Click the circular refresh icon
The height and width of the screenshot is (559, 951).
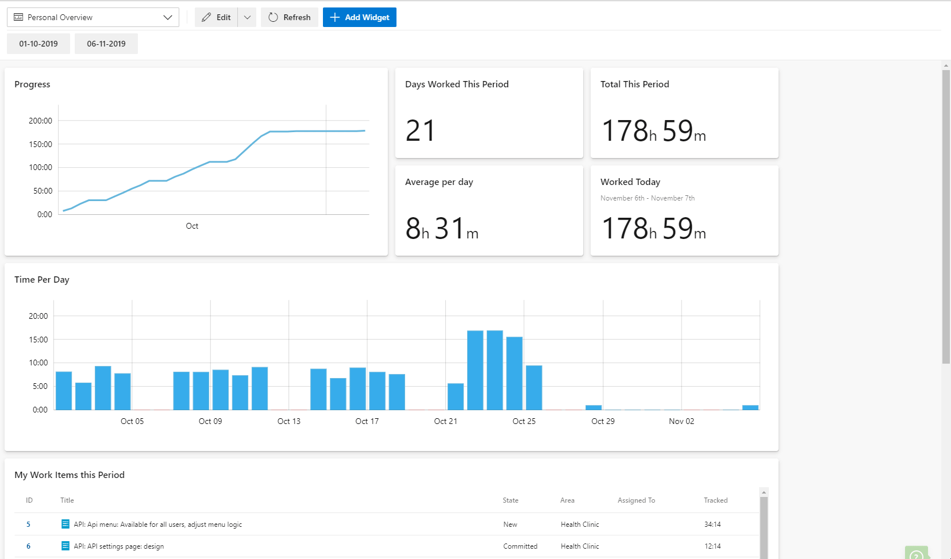click(274, 17)
